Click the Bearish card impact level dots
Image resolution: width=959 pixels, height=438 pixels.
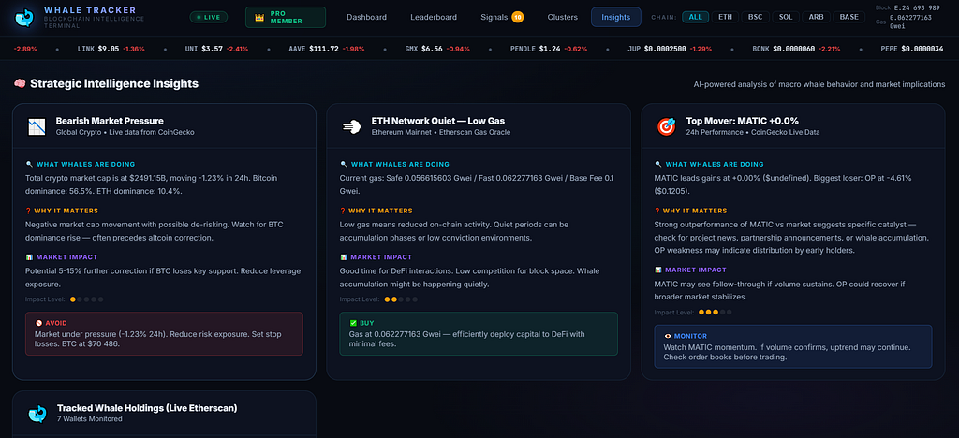point(87,299)
